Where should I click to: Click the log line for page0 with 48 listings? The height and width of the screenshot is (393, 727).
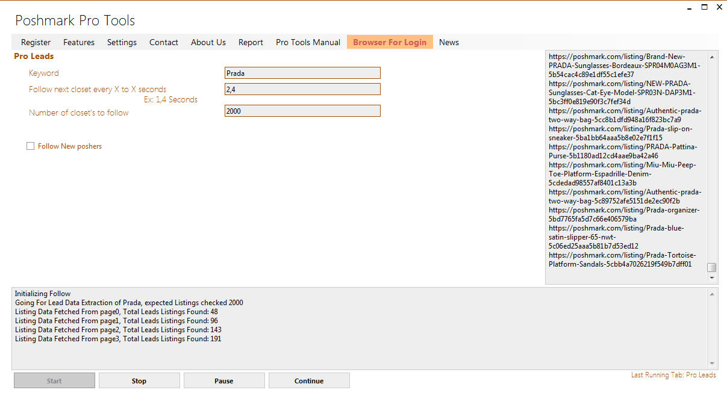tap(116, 312)
